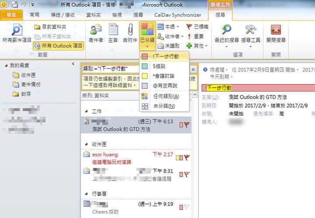The image size is (315, 218).
Task: Open 搜尋工具 (search tools) options dropdown
Action: [251, 36]
